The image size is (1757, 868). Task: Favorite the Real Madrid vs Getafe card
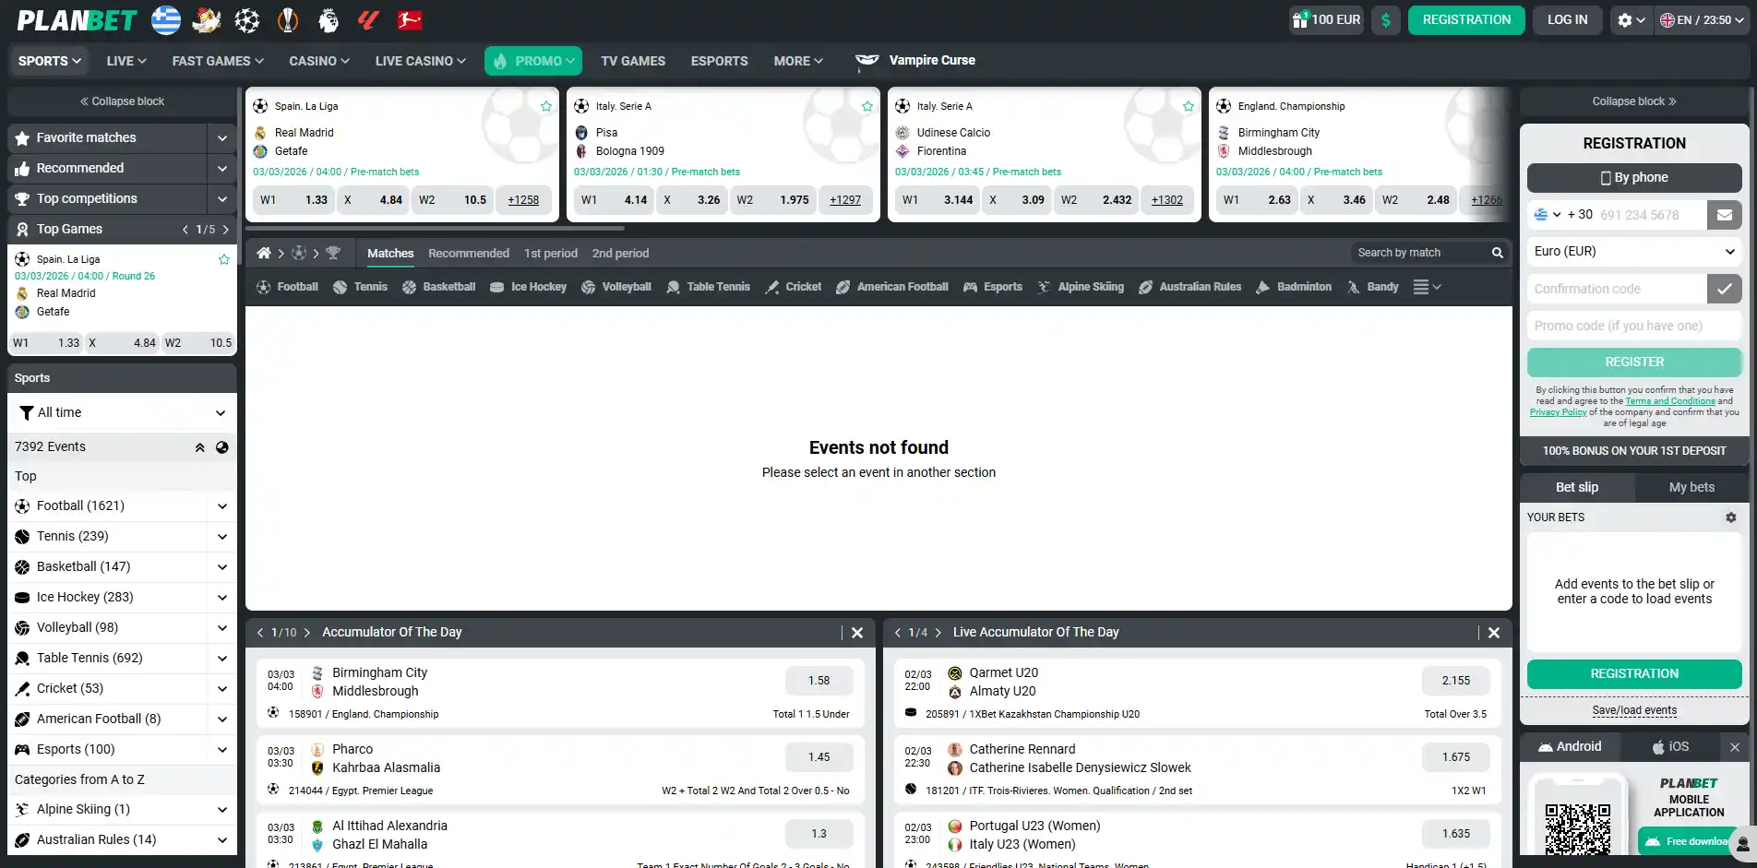(546, 106)
